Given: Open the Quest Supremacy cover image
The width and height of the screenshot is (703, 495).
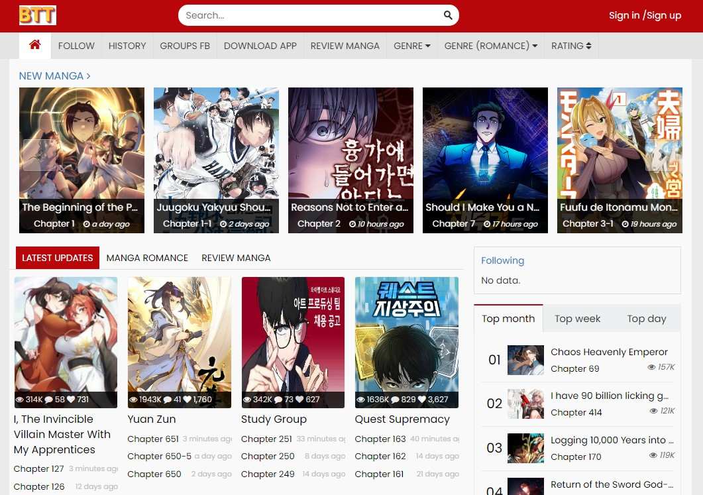Looking at the screenshot, I should click(407, 342).
